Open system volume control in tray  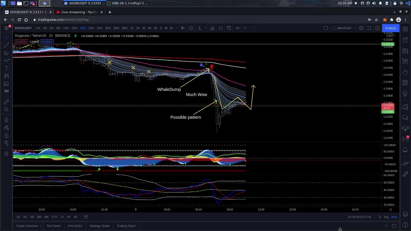click(x=374, y=3)
